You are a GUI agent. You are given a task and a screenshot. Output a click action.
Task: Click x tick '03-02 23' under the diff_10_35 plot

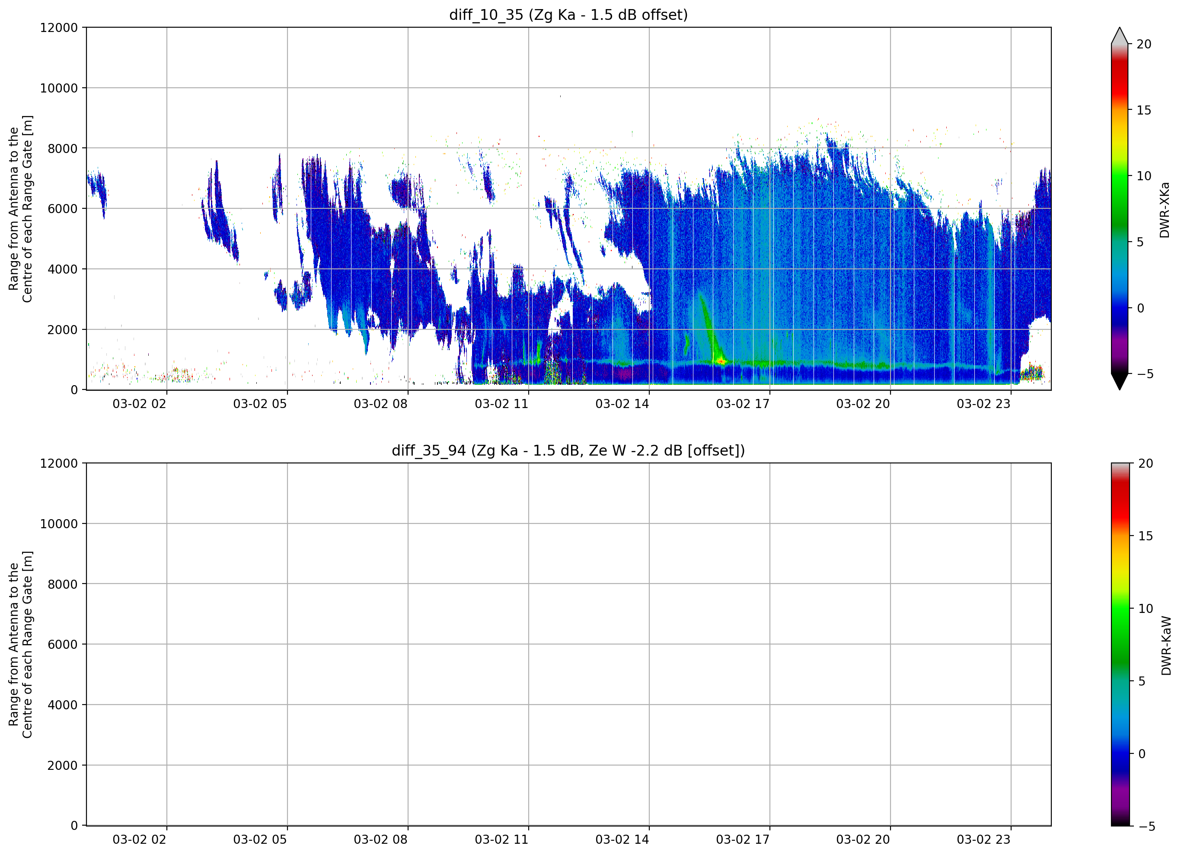[983, 404]
